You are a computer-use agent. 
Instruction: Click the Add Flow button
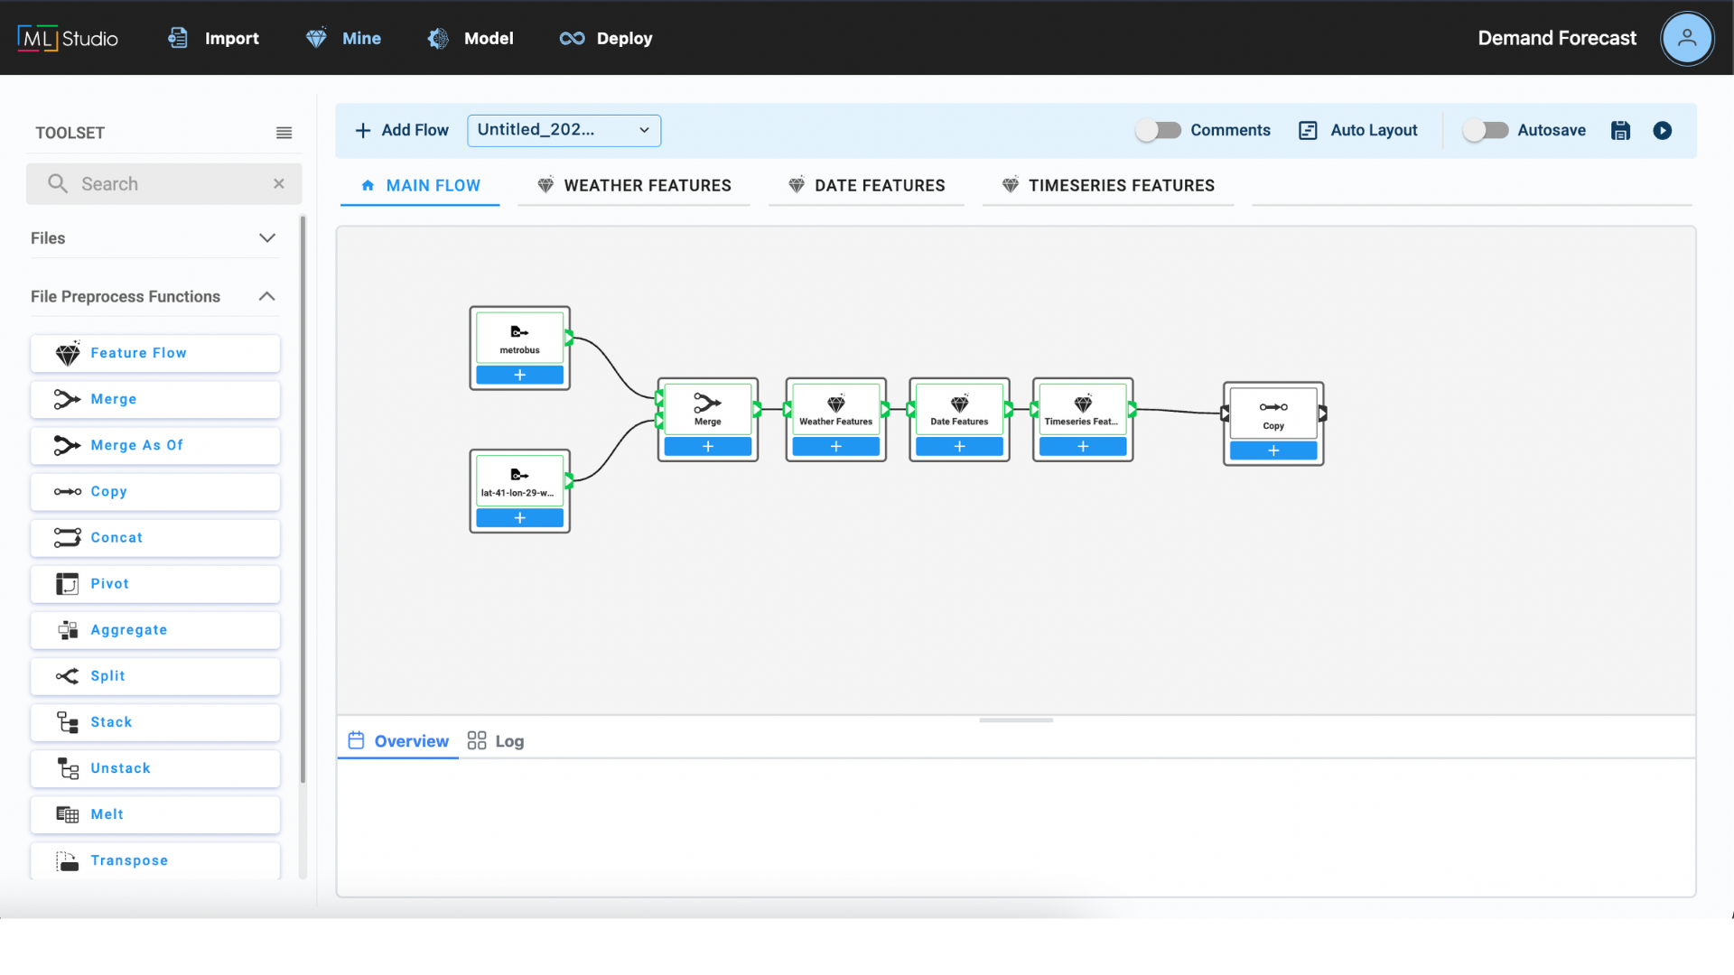[x=402, y=131]
